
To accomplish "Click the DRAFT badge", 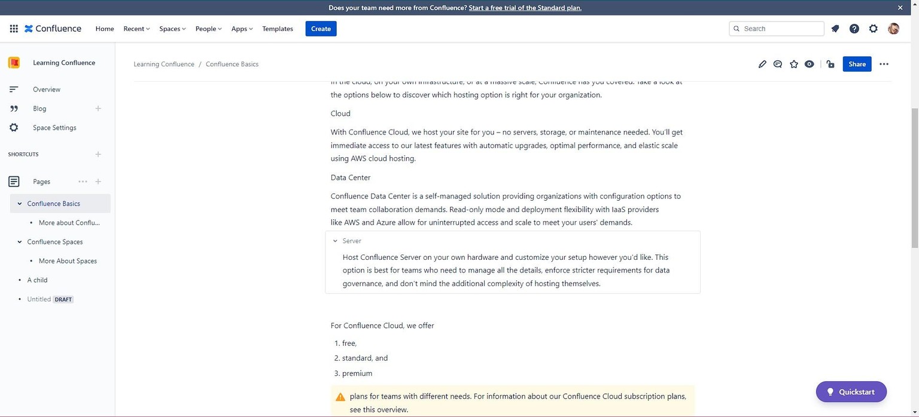I will click(63, 299).
